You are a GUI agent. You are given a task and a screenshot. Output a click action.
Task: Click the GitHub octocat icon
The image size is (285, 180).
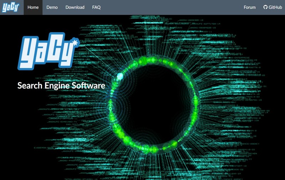click(x=265, y=7)
